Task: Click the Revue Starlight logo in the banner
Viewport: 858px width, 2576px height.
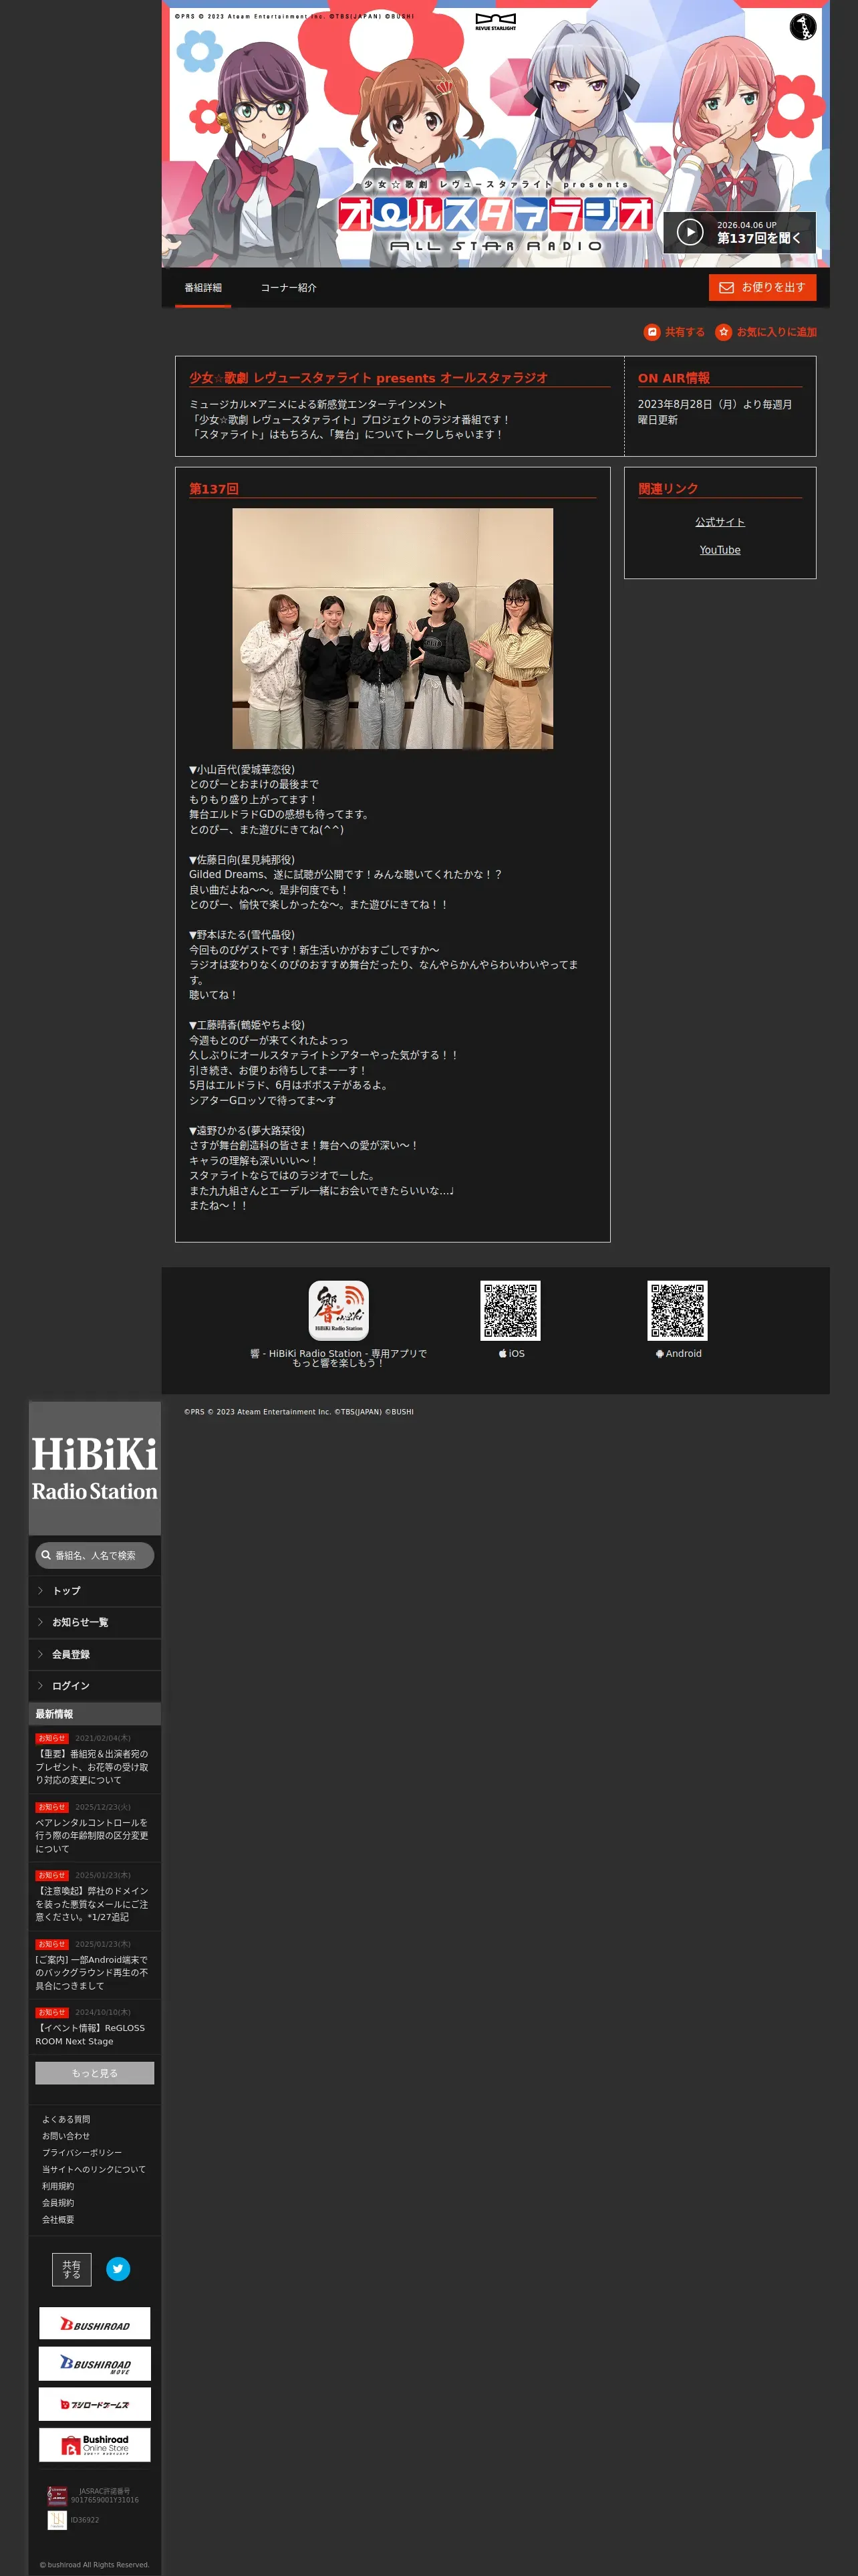Action: (495, 22)
